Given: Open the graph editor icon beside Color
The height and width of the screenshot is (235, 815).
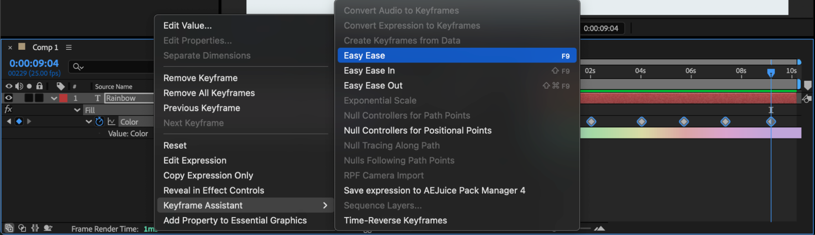Looking at the screenshot, I should pos(111,122).
